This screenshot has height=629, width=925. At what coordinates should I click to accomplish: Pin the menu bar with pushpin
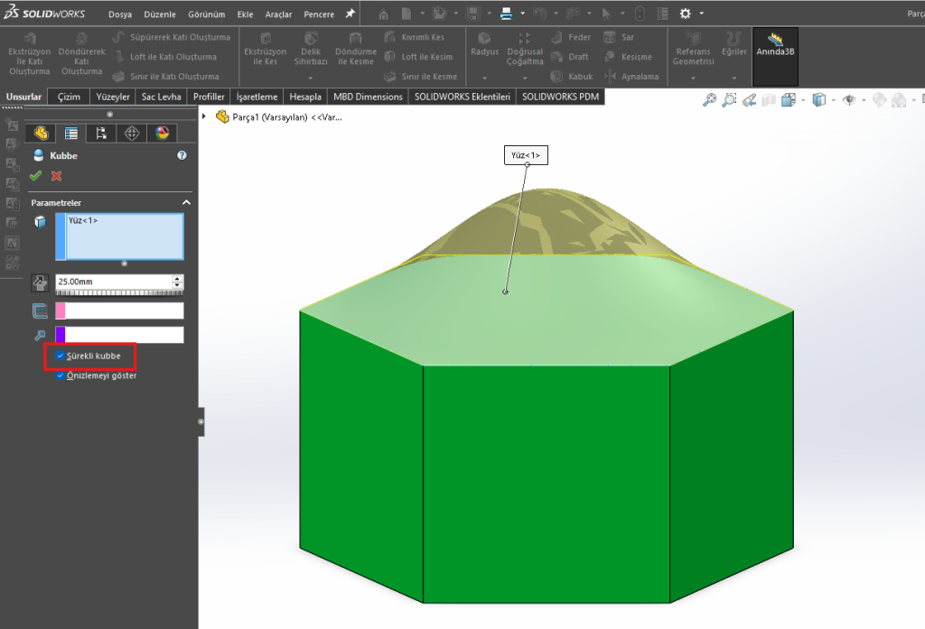(x=350, y=14)
